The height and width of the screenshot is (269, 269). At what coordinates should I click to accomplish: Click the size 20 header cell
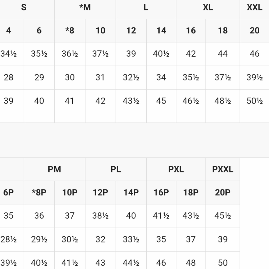(x=254, y=31)
